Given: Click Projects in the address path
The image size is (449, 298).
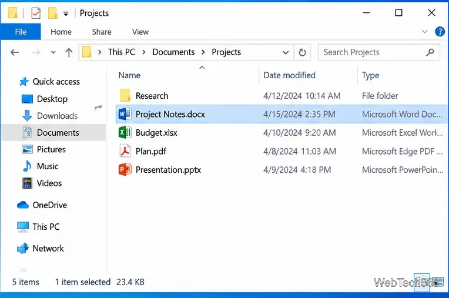Looking at the screenshot, I should coord(226,52).
